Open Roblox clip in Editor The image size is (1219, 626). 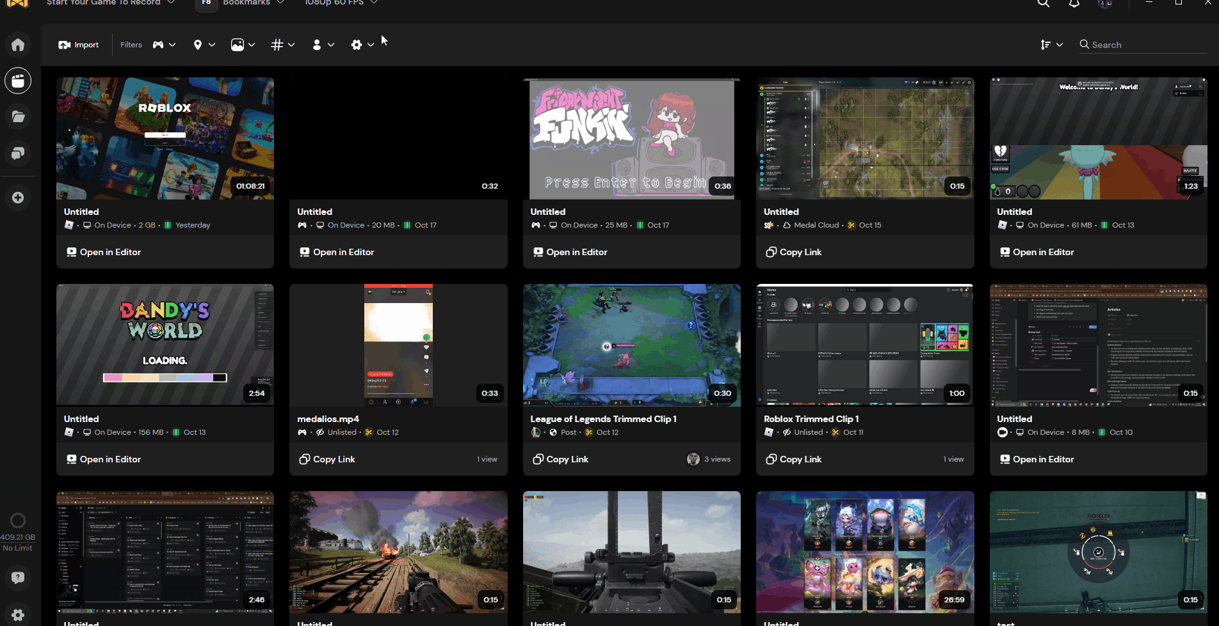(104, 252)
